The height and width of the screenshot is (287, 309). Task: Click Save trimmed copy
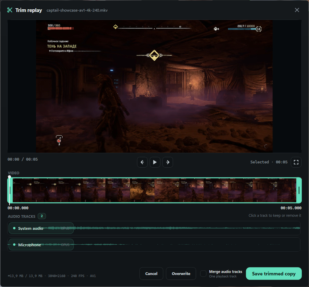(274, 273)
